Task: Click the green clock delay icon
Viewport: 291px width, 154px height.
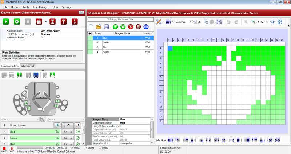Action: click(123, 27)
